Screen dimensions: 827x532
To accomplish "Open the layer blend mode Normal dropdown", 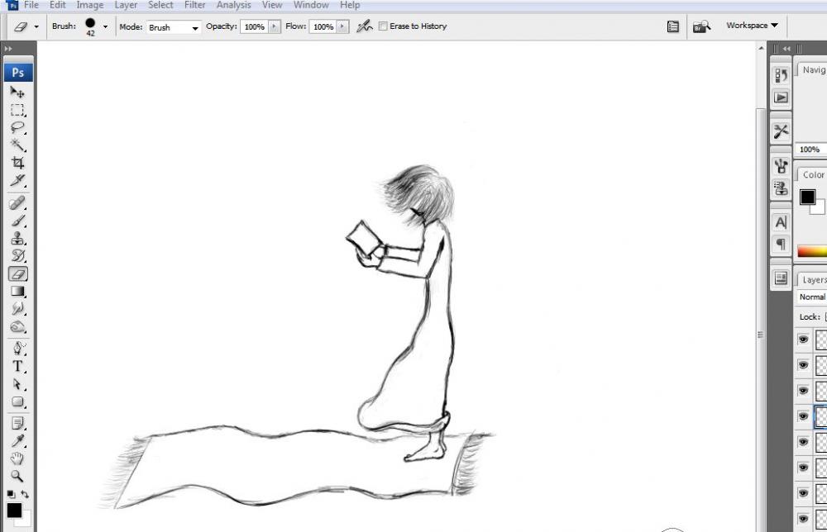I will point(811,297).
